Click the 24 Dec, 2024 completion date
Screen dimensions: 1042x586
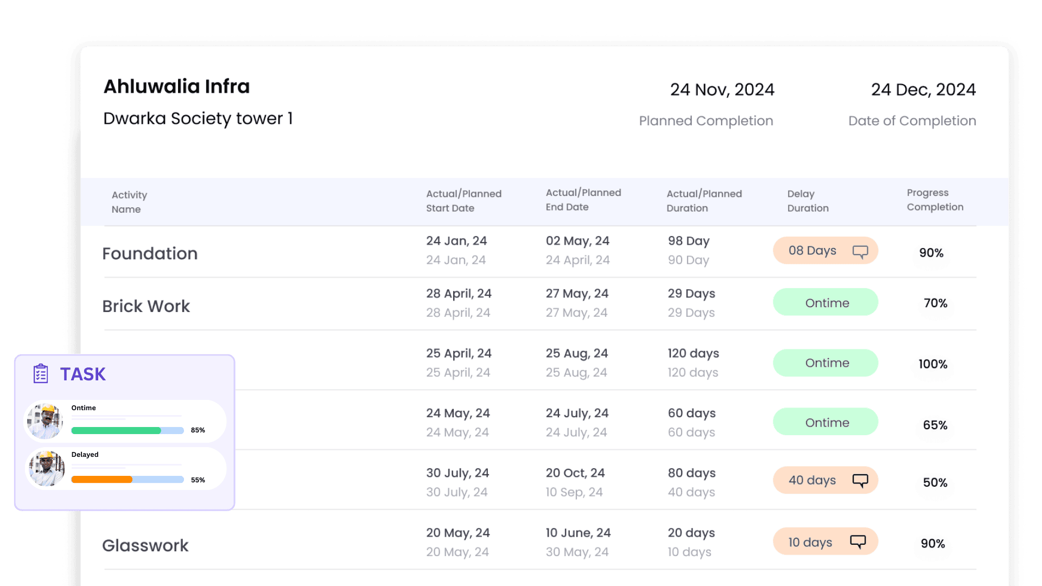point(923,90)
